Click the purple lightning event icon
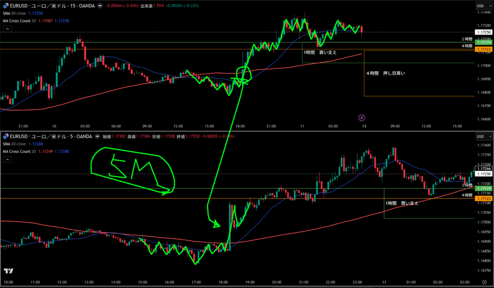The height and width of the screenshot is (288, 494). [x=362, y=117]
